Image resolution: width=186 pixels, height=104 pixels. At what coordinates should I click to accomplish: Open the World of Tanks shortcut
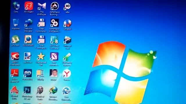[x=40, y=90]
